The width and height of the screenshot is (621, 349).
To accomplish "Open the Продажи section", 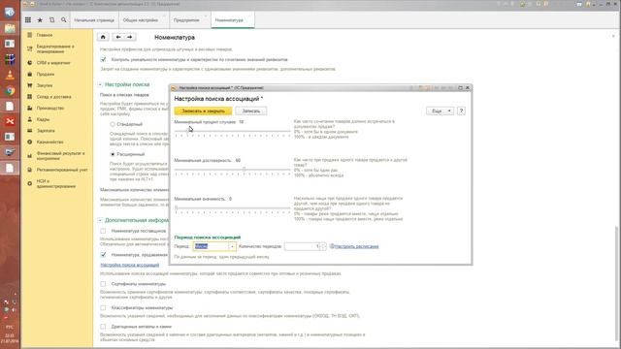I will click(46, 74).
